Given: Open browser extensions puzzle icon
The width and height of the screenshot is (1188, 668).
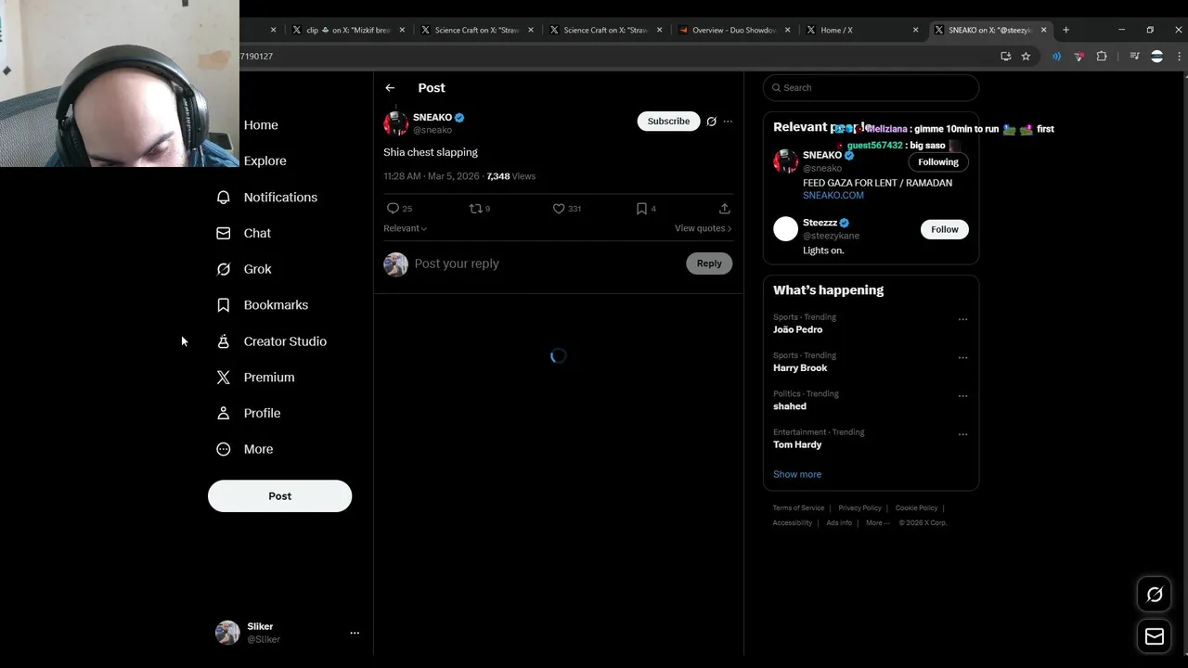Looking at the screenshot, I should click(1102, 57).
